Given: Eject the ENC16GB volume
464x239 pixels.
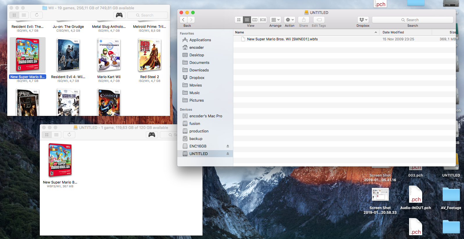Looking at the screenshot, I should [x=228, y=146].
